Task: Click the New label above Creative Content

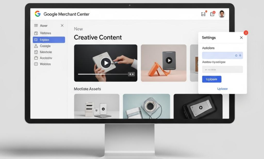Action: pos(79,29)
